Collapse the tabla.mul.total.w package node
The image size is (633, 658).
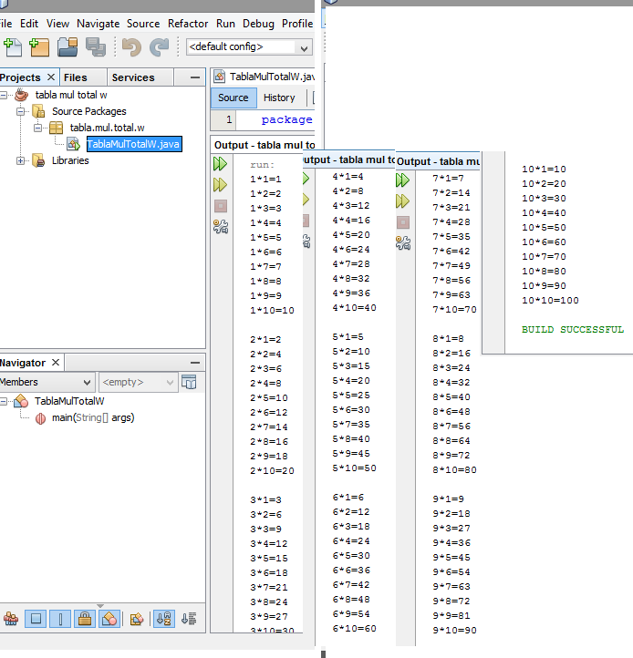pos(37,128)
